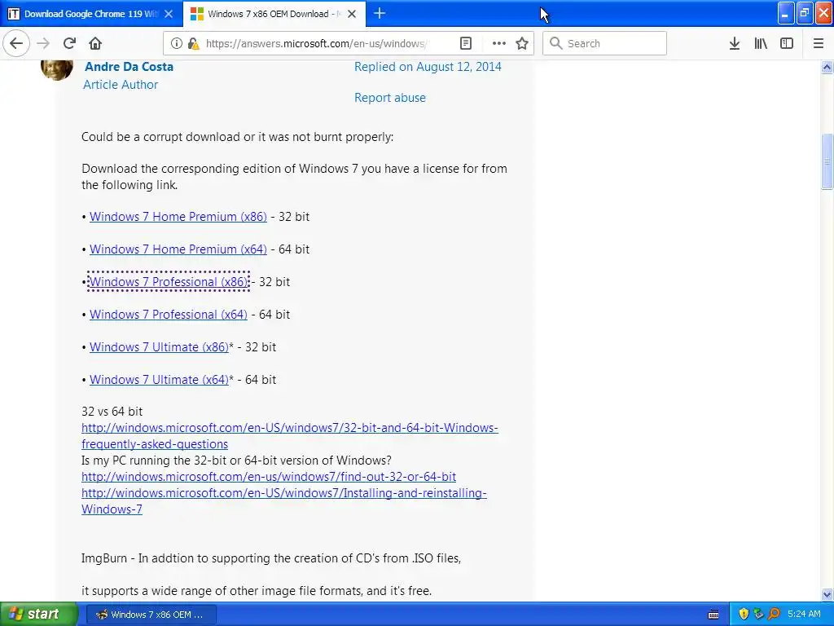Open Windows 7 Ultimate (x86) link
The image size is (834, 626).
159,347
